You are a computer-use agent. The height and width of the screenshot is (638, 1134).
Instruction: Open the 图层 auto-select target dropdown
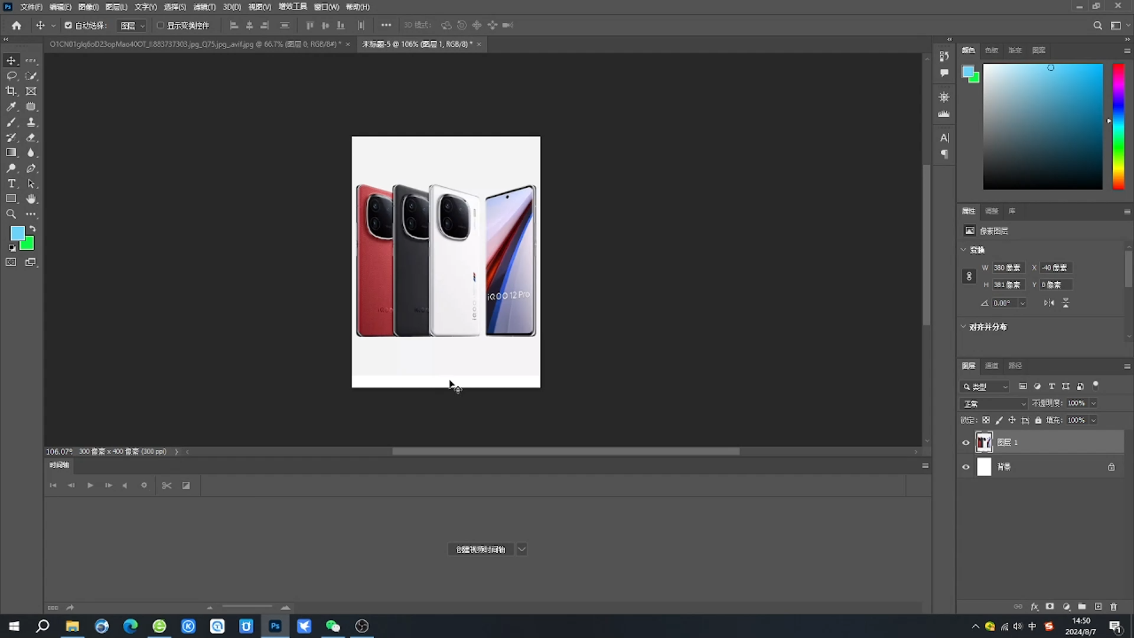(x=132, y=25)
